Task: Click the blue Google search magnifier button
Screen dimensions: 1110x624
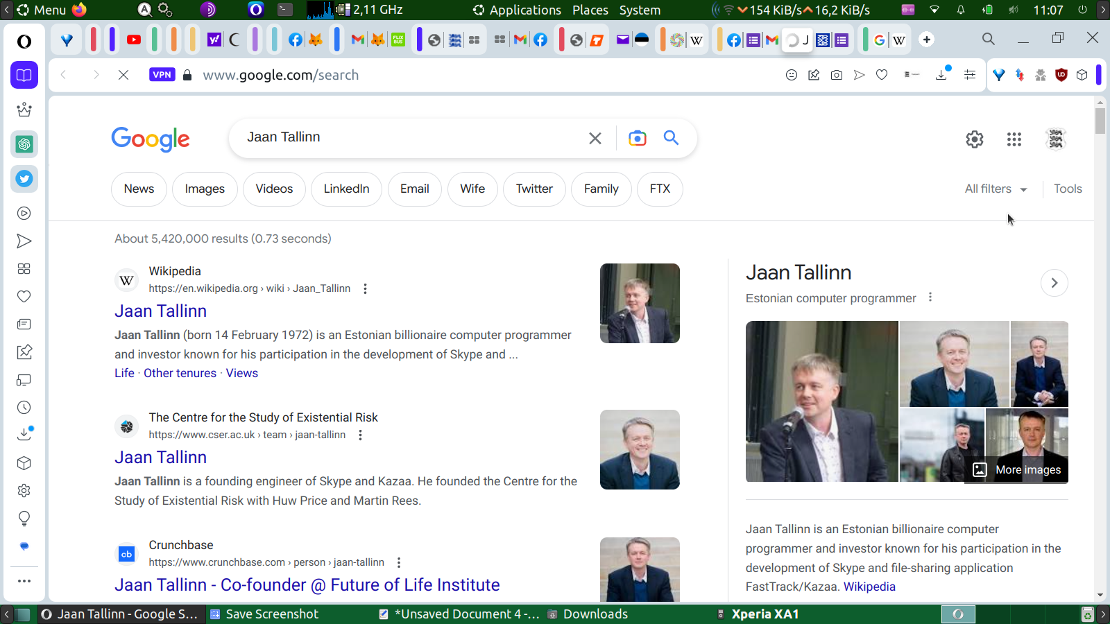Action: (671, 137)
